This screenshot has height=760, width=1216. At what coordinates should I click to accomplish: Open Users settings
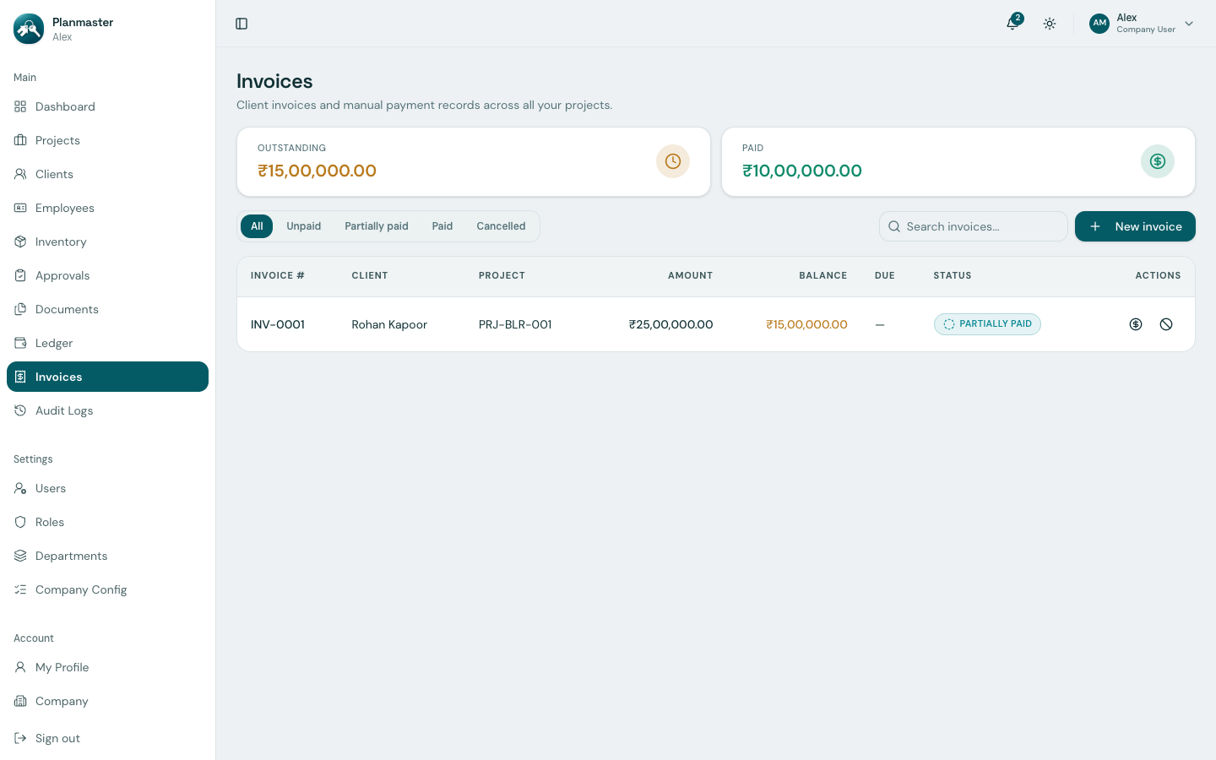point(107,488)
